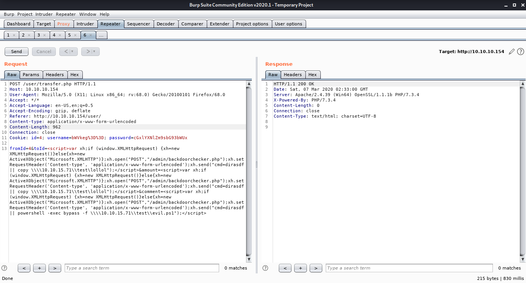Edit target with the pencil icon
The image size is (526, 283).
pyautogui.click(x=511, y=52)
